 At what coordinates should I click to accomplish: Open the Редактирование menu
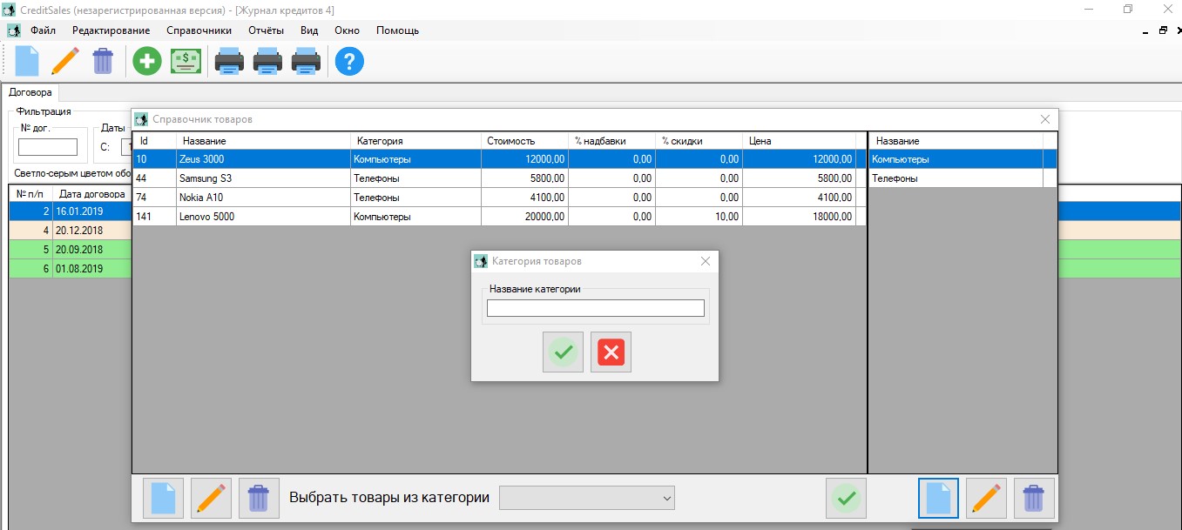point(111,30)
